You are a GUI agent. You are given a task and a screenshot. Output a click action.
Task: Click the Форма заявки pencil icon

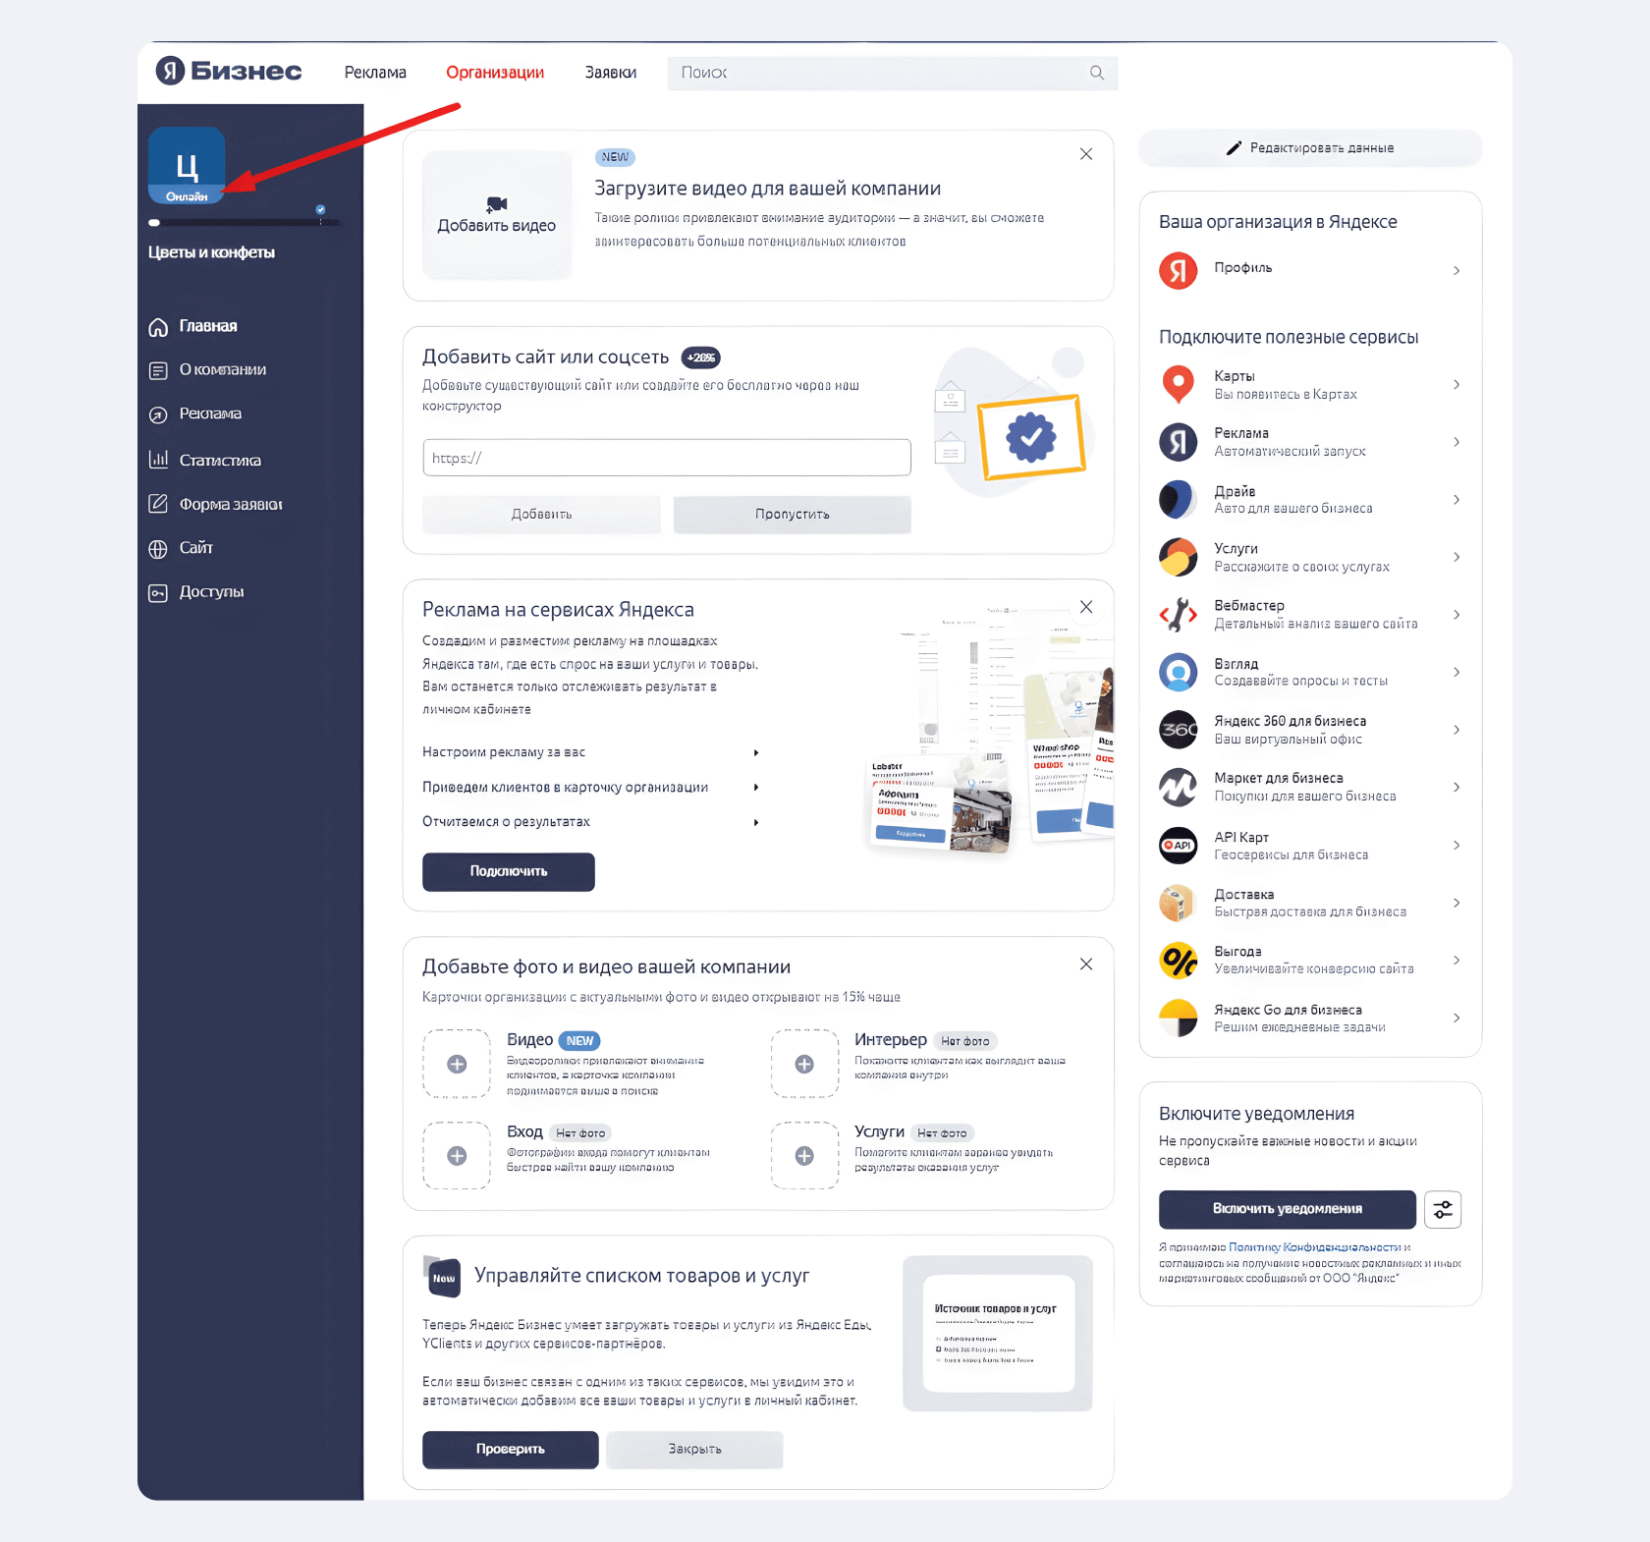(158, 504)
